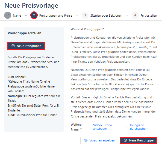Click the Weitere Fragen? label
The height and width of the screenshot is (148, 162).
pyautogui.click(x=76, y=127)
